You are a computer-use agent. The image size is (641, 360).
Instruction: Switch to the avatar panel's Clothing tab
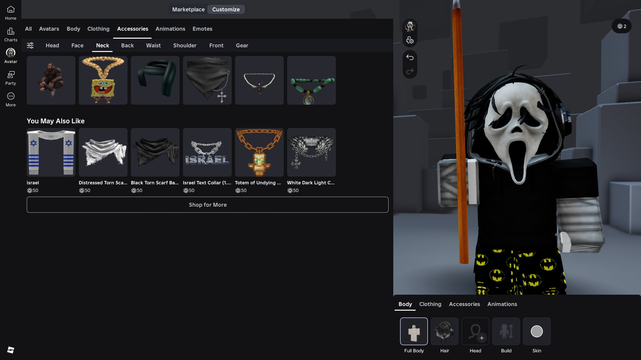(430, 304)
